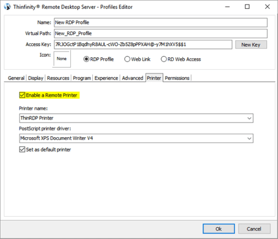The width and height of the screenshot is (278, 239).
Task: Select the Advanced tab
Action: (x=133, y=78)
